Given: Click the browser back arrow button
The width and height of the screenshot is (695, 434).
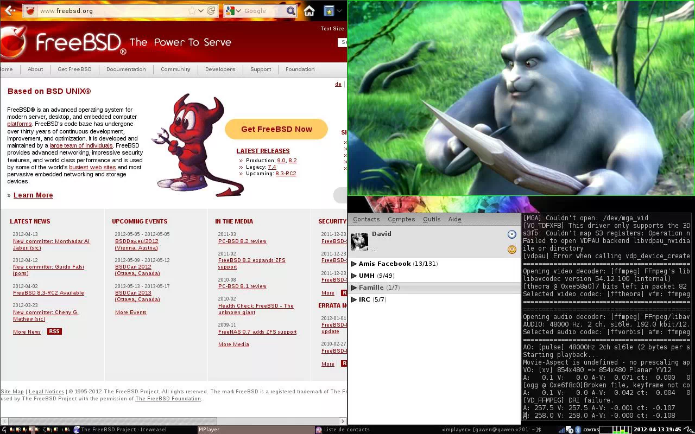Looking at the screenshot, I should click(9, 10).
